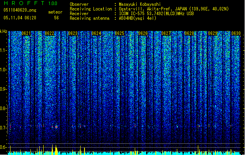Click the 0.7 frequency axis label
245x155 pixels.
pos(3,128)
